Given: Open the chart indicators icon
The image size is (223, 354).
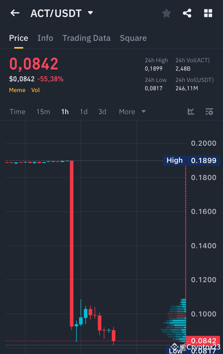Looking at the screenshot, I should point(191,111).
